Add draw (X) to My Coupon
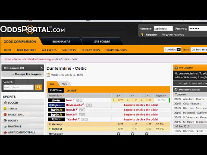The width and height of the screenshot is (207, 155). [x=132, y=134]
